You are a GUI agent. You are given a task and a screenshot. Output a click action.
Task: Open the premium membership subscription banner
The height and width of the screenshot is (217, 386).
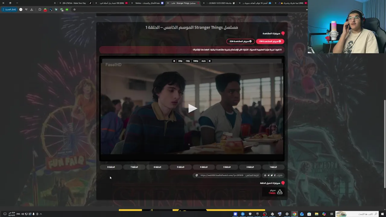191,49
